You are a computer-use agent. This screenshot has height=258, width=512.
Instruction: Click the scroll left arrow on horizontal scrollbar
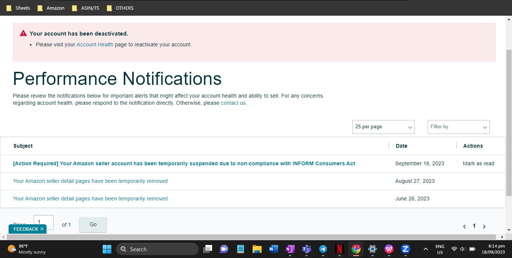3,237
